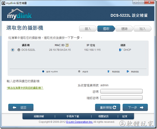The width and height of the screenshot is (157, 129).
Task: Click the MAC address 28:10:7B:0A:DA:15
Action: [x=60, y=50]
